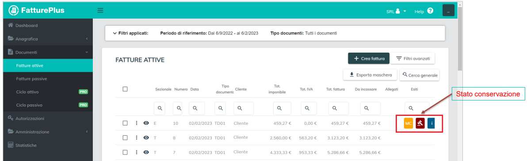
Task: Click the Tot. IVA search field
Action: click(307, 108)
